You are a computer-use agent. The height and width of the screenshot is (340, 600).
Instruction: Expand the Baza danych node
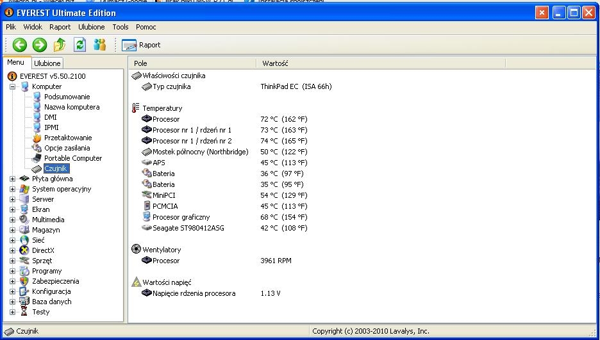[12, 302]
